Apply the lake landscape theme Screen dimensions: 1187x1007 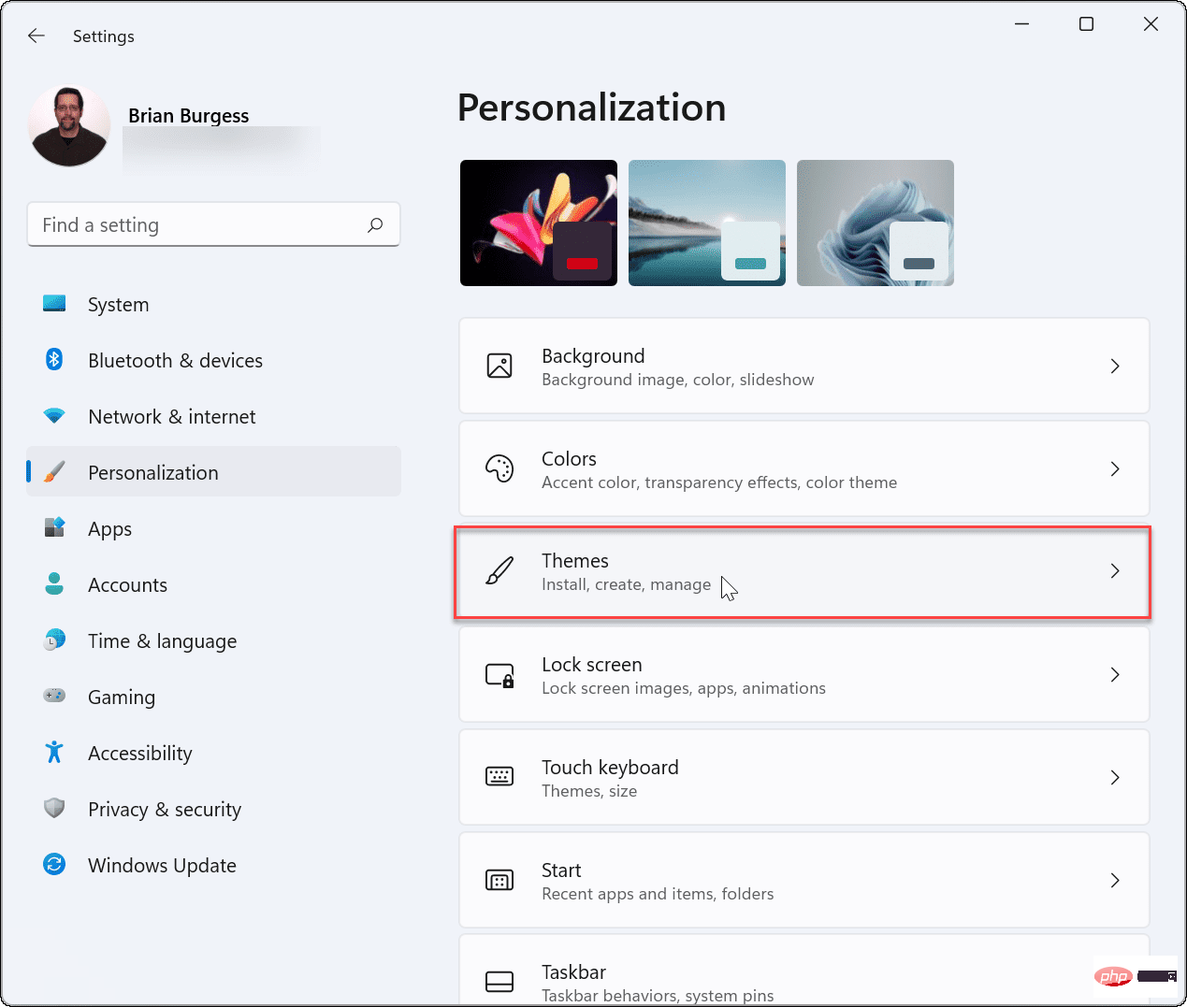707,223
